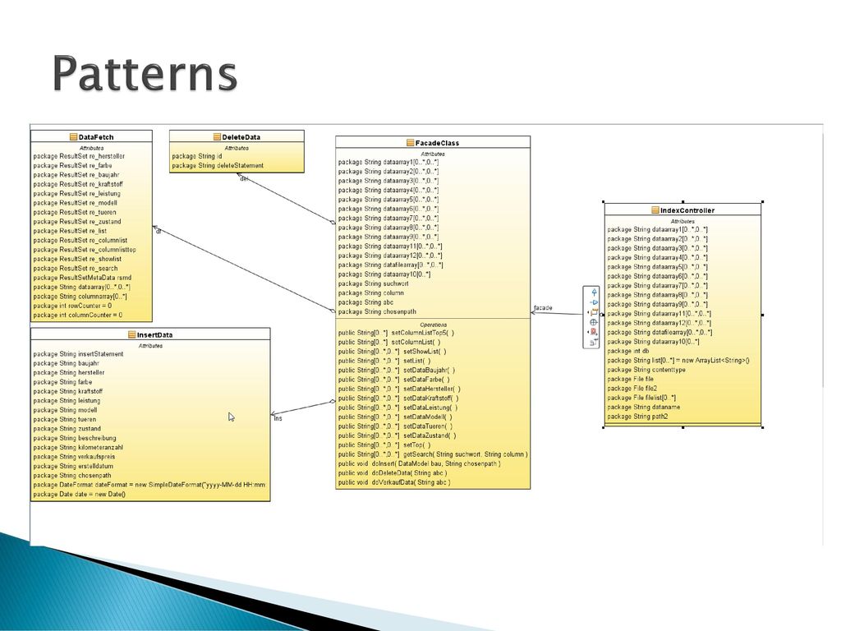Click 'package String dataname' in IndexController

pyautogui.click(x=644, y=408)
